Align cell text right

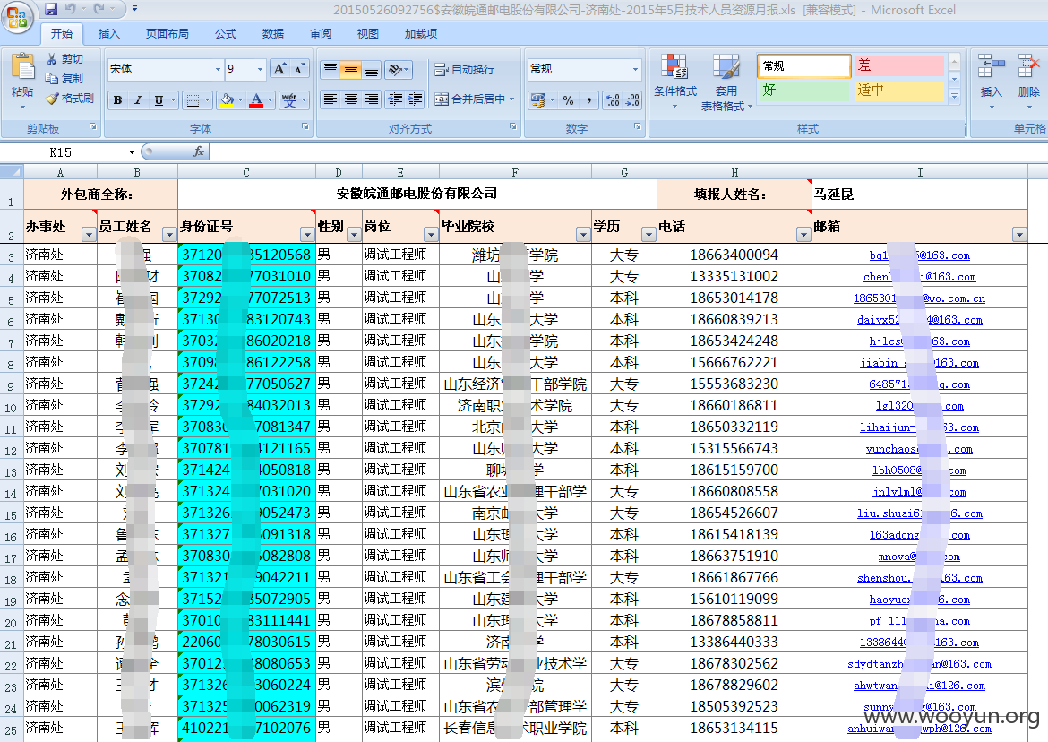pyautogui.click(x=372, y=99)
